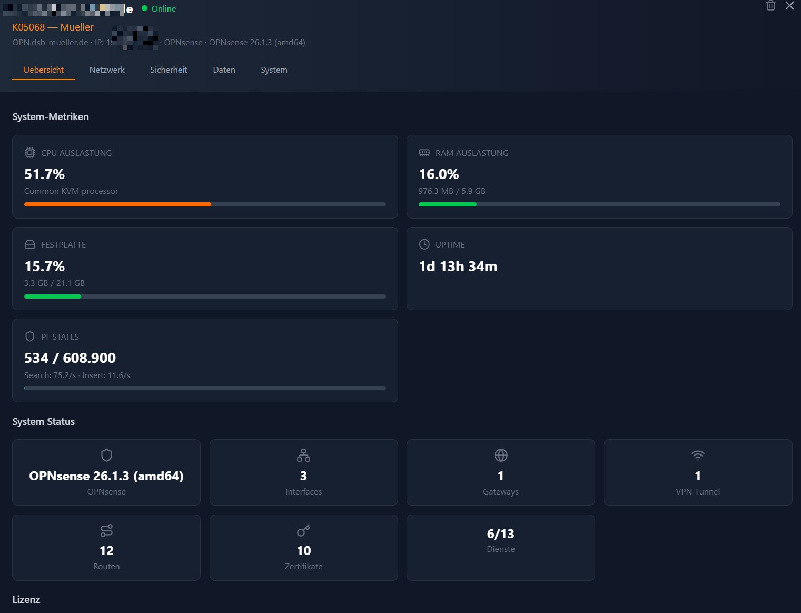Open the 1 VPN Tunnel card
Image resolution: width=801 pixels, height=613 pixels.
pyautogui.click(x=698, y=472)
